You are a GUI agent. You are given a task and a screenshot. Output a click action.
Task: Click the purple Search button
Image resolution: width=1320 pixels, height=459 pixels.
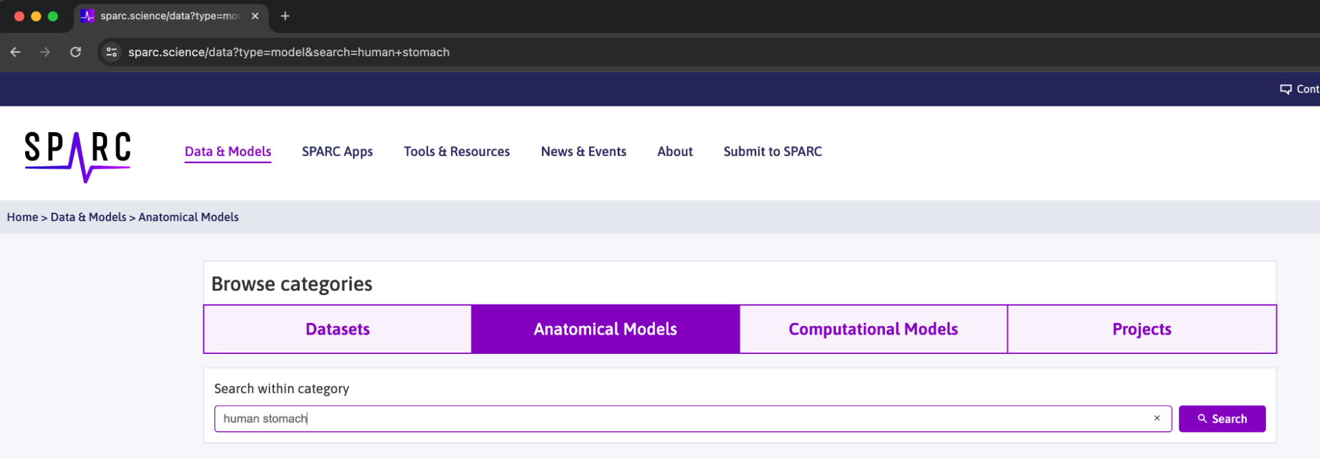pyautogui.click(x=1222, y=419)
